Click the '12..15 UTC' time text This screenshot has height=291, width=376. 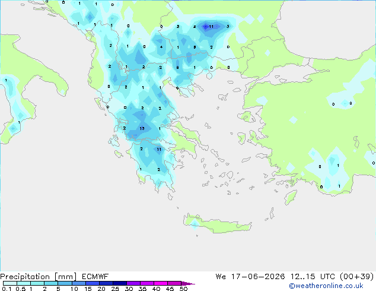pyautogui.click(x=313, y=277)
